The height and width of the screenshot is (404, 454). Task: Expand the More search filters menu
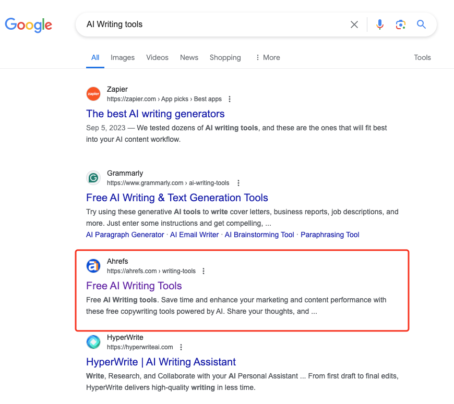[x=268, y=57]
